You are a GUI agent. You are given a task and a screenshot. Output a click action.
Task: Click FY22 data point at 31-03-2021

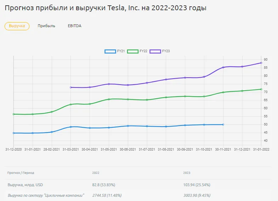point(71,104)
